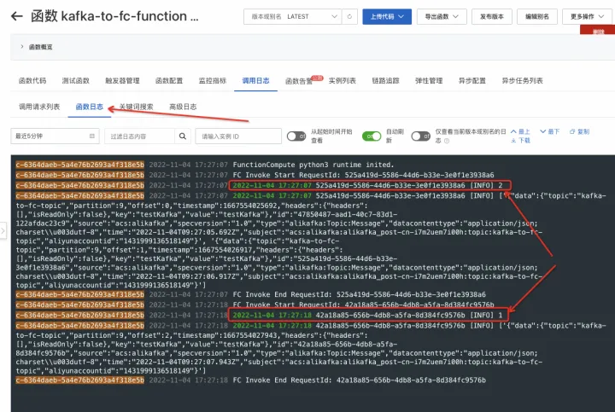Screen dimensions: 615x412
Task: Open the 最近5分钟 time range picker
Action: (55, 136)
